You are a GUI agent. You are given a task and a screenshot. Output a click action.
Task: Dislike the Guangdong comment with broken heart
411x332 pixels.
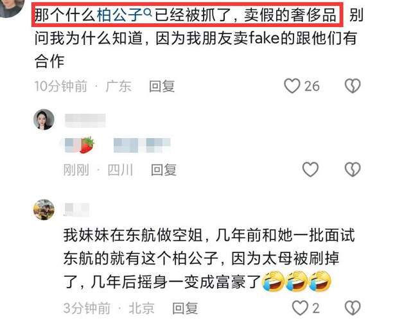pos(353,86)
